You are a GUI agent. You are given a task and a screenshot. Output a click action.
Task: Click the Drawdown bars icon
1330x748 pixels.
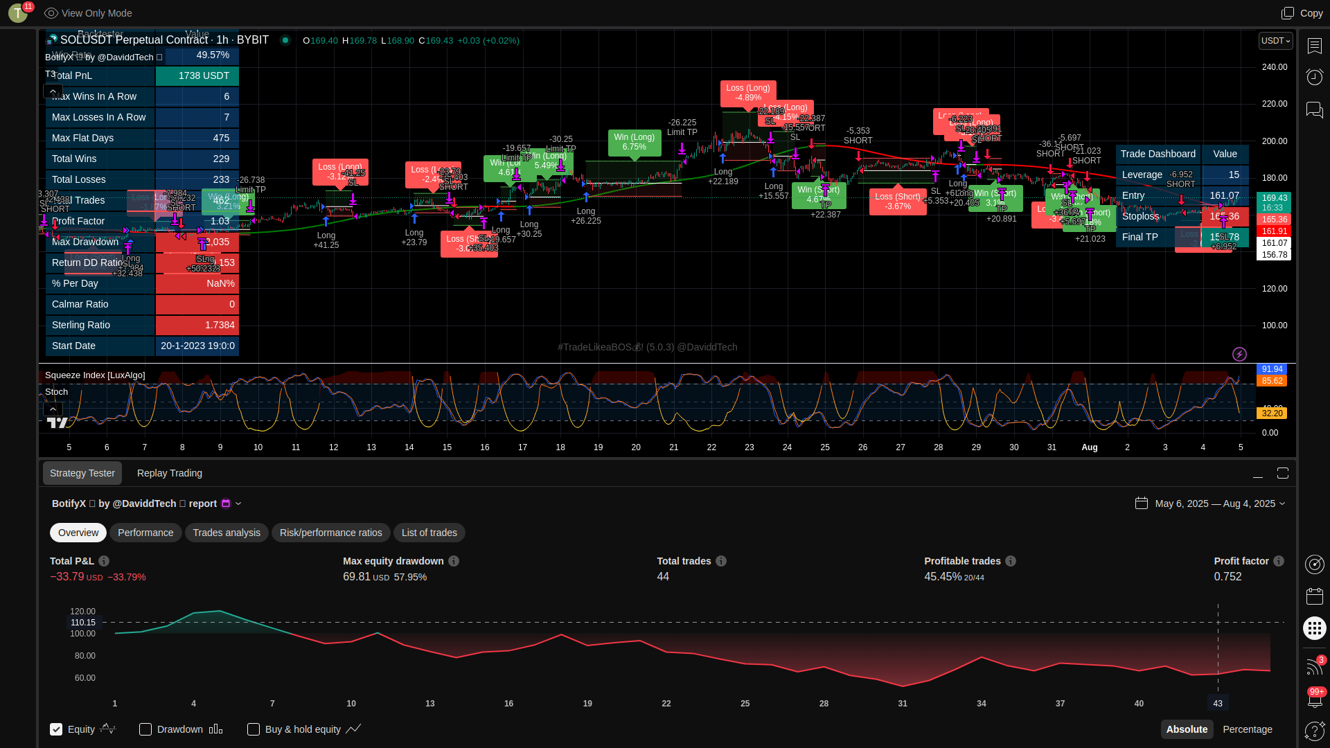click(x=215, y=729)
